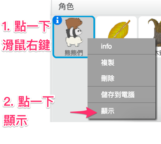Click the partially hidden sprite label at right
This screenshot has width=161, height=144.
click(x=158, y=53)
